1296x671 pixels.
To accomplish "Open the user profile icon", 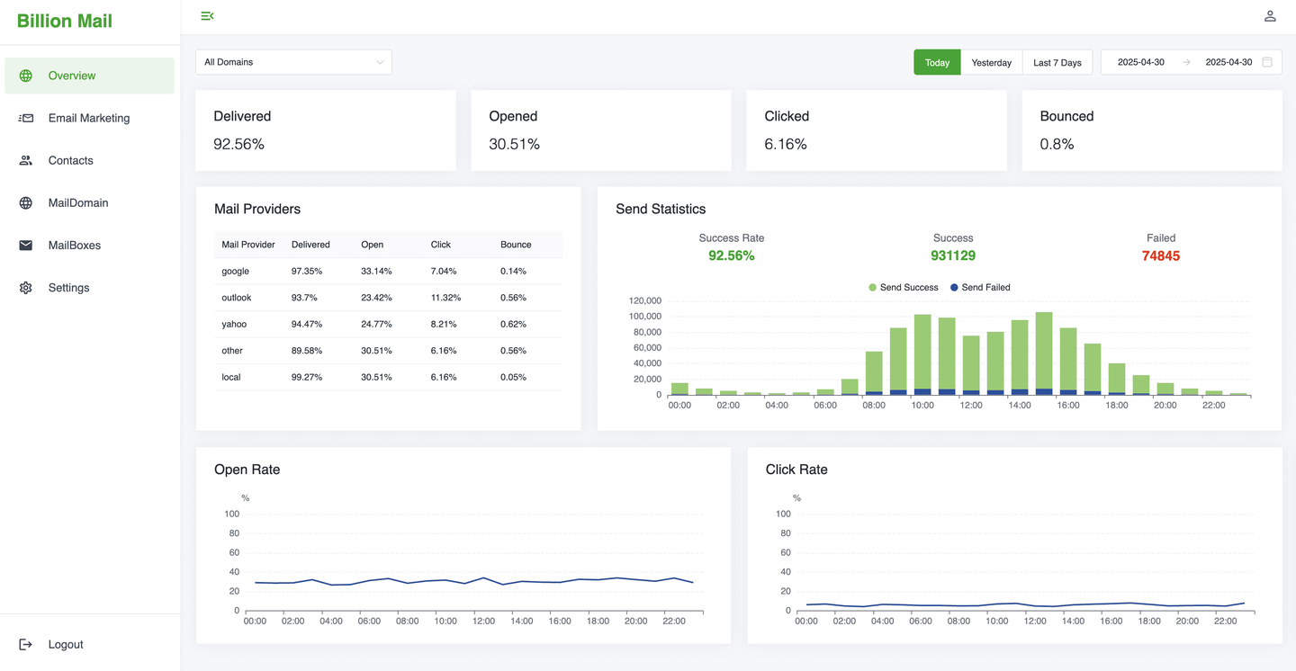I will [x=1270, y=16].
